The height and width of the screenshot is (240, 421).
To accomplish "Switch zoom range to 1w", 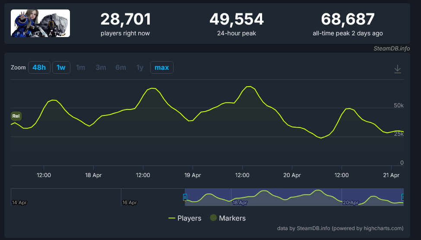I will pyautogui.click(x=61, y=68).
